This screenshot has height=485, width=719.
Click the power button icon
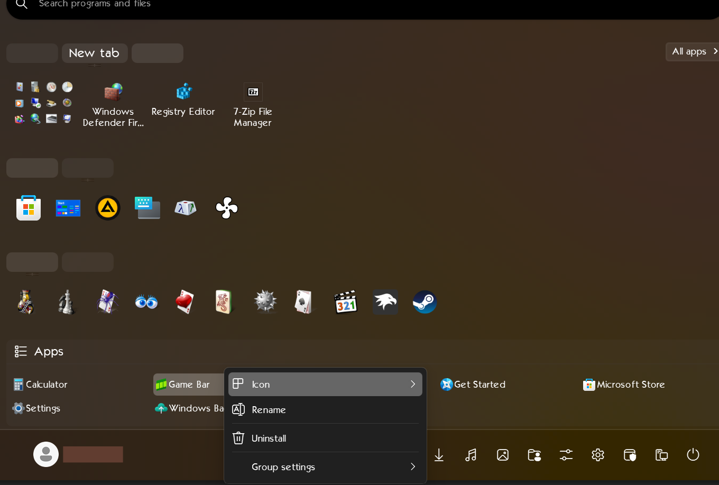click(693, 455)
